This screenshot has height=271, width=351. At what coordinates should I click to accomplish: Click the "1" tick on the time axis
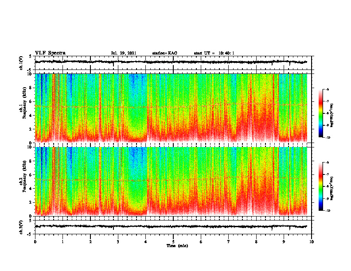click(62, 242)
